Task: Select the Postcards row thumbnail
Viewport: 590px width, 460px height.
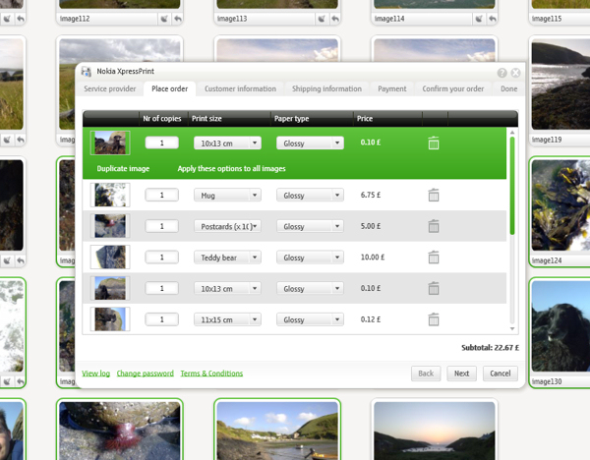Action: 110,226
